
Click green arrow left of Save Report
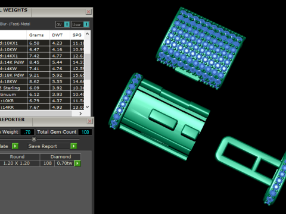click(15, 146)
